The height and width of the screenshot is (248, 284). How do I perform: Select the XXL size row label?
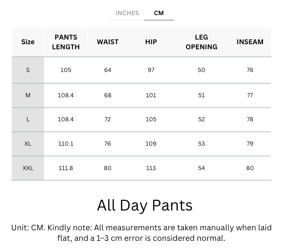(28, 168)
